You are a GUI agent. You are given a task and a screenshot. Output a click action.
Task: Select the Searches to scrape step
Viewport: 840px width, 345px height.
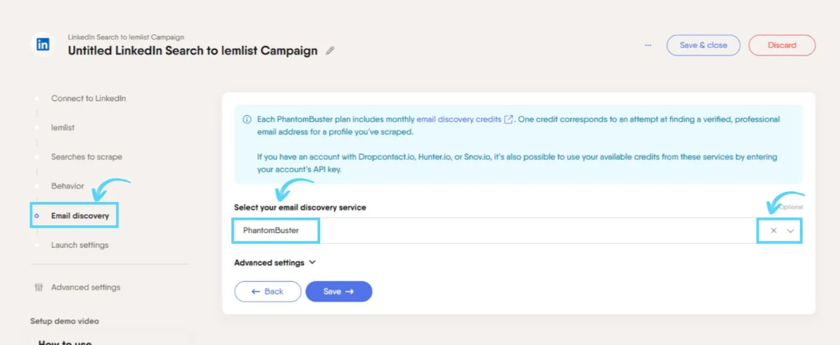tap(87, 157)
